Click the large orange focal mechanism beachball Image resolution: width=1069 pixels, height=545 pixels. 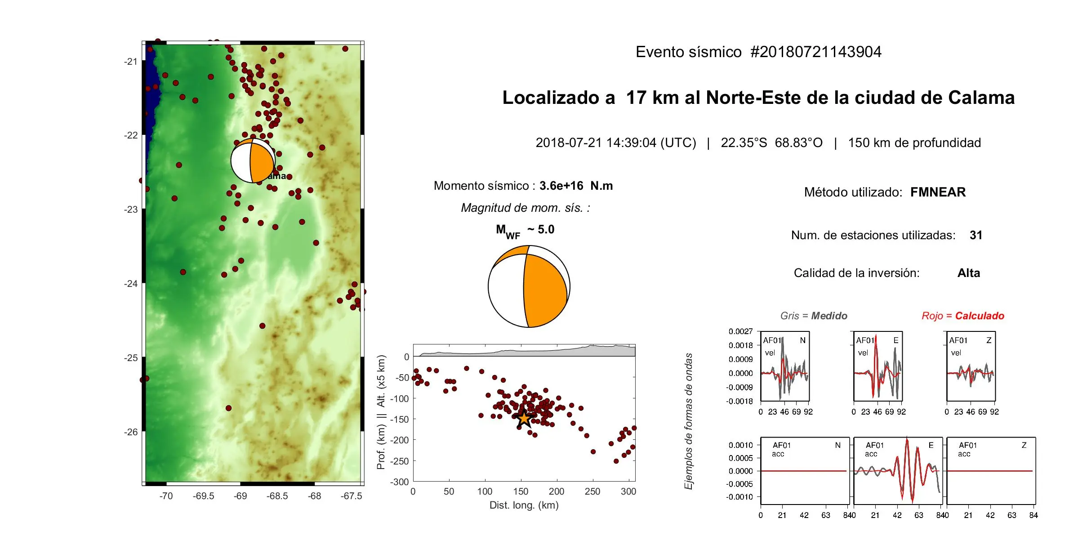point(529,286)
